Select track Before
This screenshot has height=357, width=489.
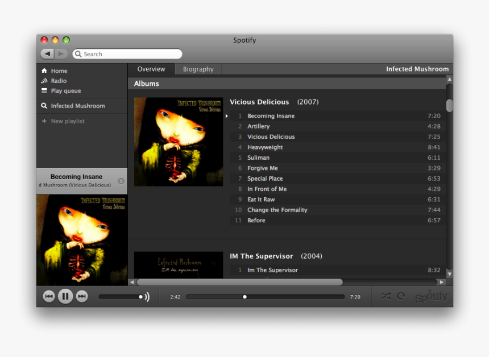[337, 220]
